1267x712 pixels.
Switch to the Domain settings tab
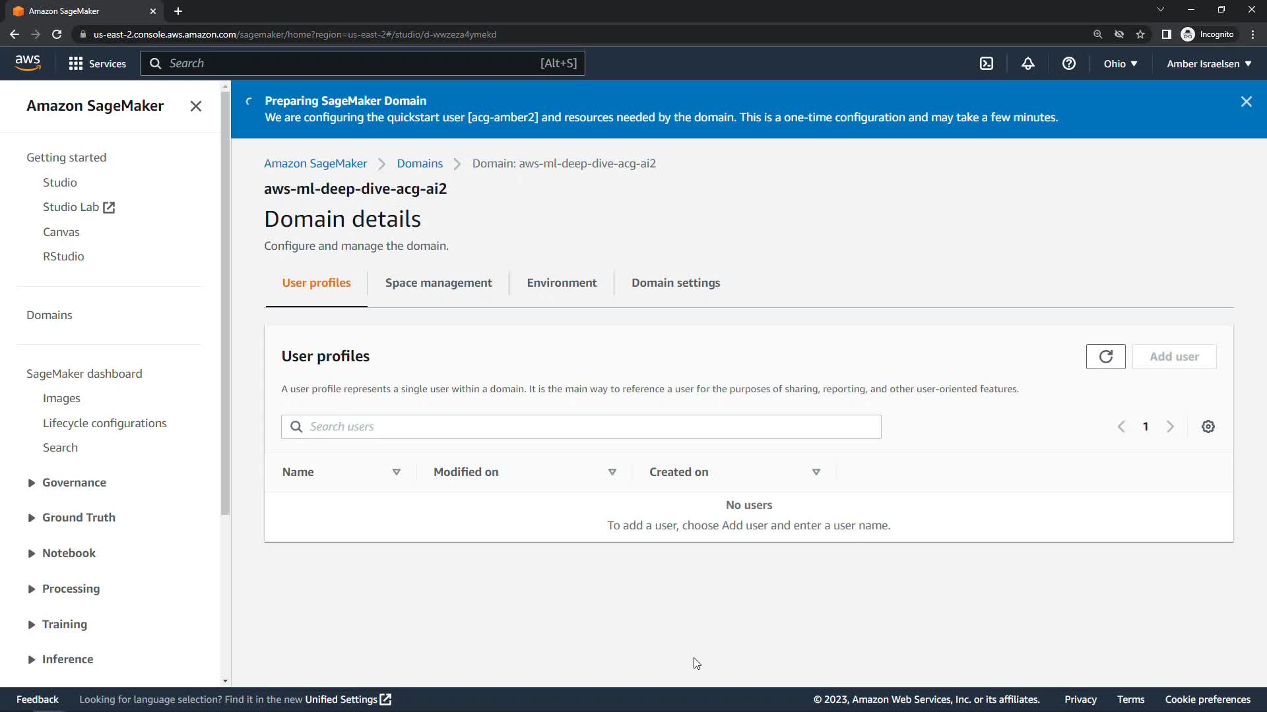point(675,283)
